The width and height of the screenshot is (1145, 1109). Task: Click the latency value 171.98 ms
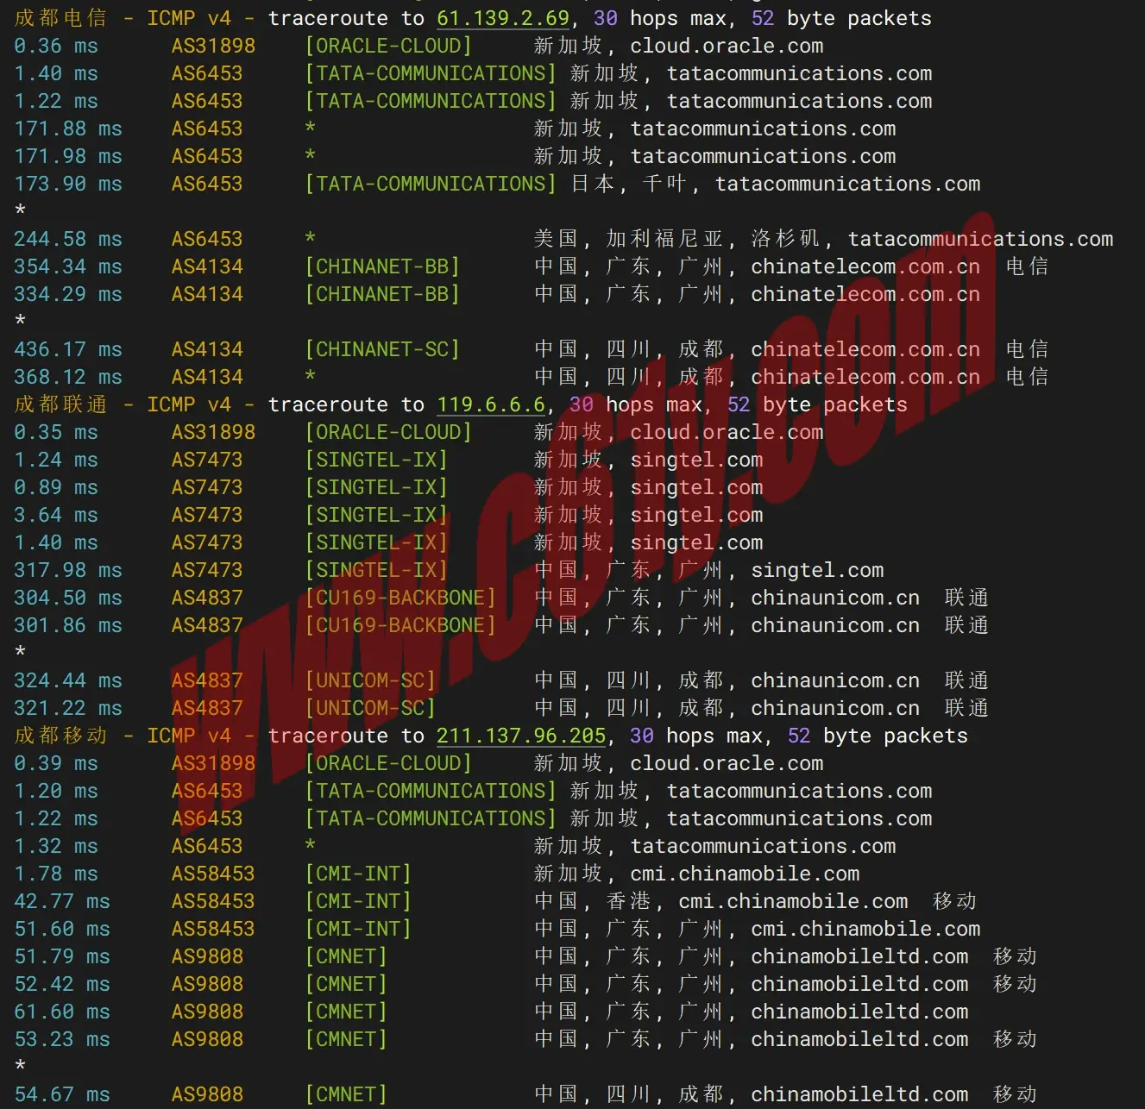point(68,156)
